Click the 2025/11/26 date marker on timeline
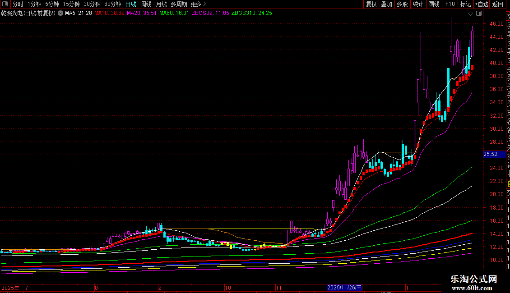Screen dimensions: 510x293 click(345, 288)
